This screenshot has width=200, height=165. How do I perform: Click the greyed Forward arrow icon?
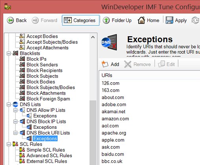click(x=35, y=20)
